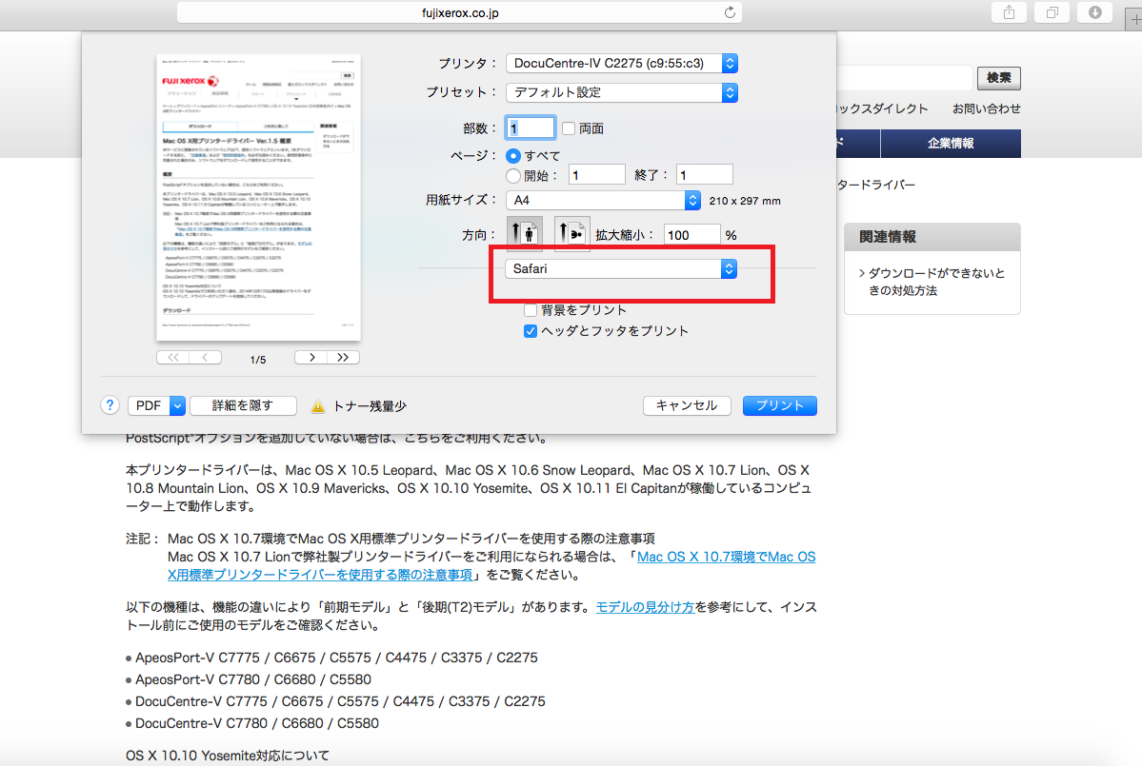Select the 開始 page range radio button

pyautogui.click(x=513, y=175)
